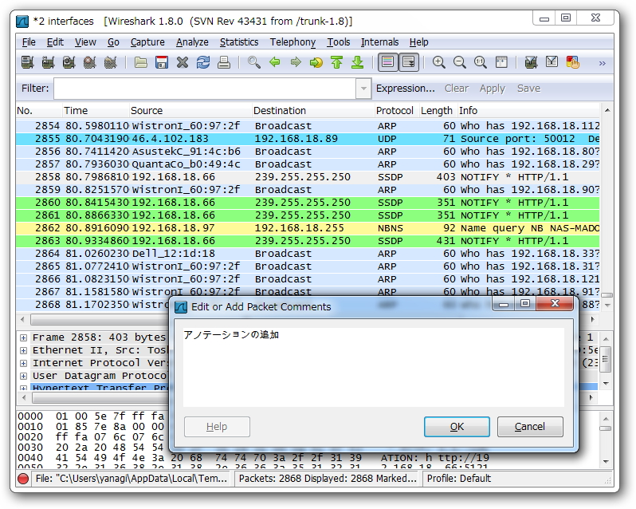Viewport: 636px width, 509px height.
Task: Reset zoom to normal size 1:1
Action: (481, 62)
